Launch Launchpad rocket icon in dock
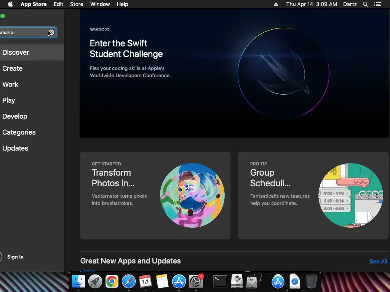Image resolution: width=390 pixels, height=292 pixels. [95, 282]
